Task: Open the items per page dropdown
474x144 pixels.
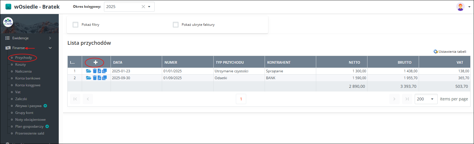Action: pyautogui.click(x=426, y=99)
